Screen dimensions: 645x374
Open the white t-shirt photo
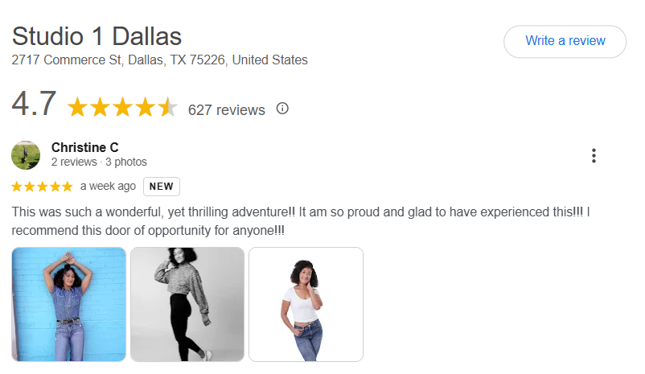click(306, 305)
